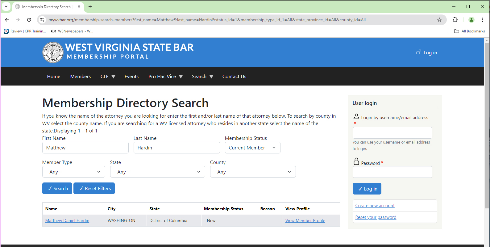Open the County dropdown
Image resolution: width=490 pixels, height=247 pixels.
253,172
